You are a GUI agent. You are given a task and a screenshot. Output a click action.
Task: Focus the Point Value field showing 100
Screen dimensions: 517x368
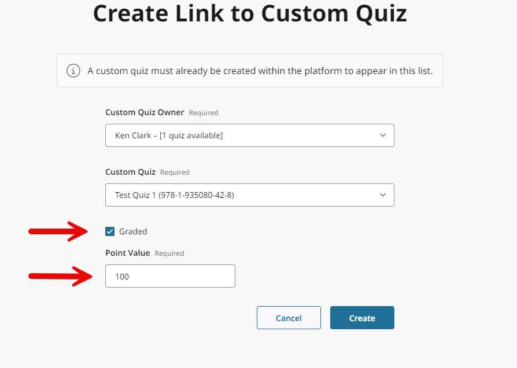click(x=170, y=276)
